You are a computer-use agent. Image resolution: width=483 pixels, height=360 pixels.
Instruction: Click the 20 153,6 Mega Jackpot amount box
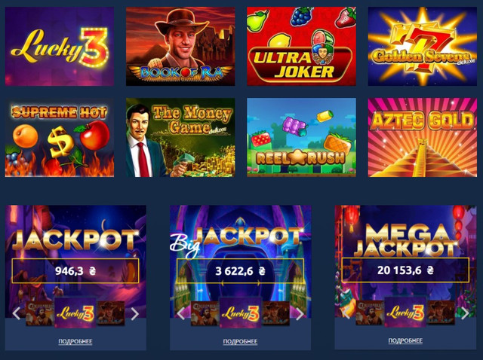click(405, 270)
